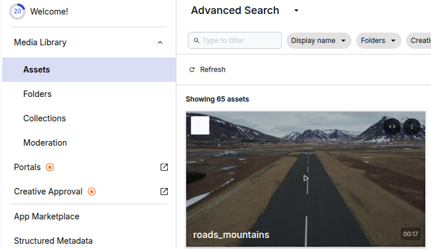Click the Welcome progress circle icon
This screenshot has width=431, height=249.
click(x=17, y=11)
